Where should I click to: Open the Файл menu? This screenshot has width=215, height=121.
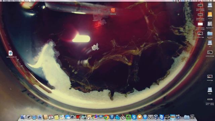pos(11,1)
